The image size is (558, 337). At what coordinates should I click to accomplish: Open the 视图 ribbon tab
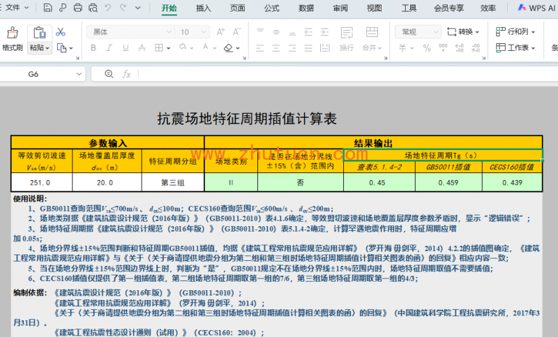[x=375, y=8]
